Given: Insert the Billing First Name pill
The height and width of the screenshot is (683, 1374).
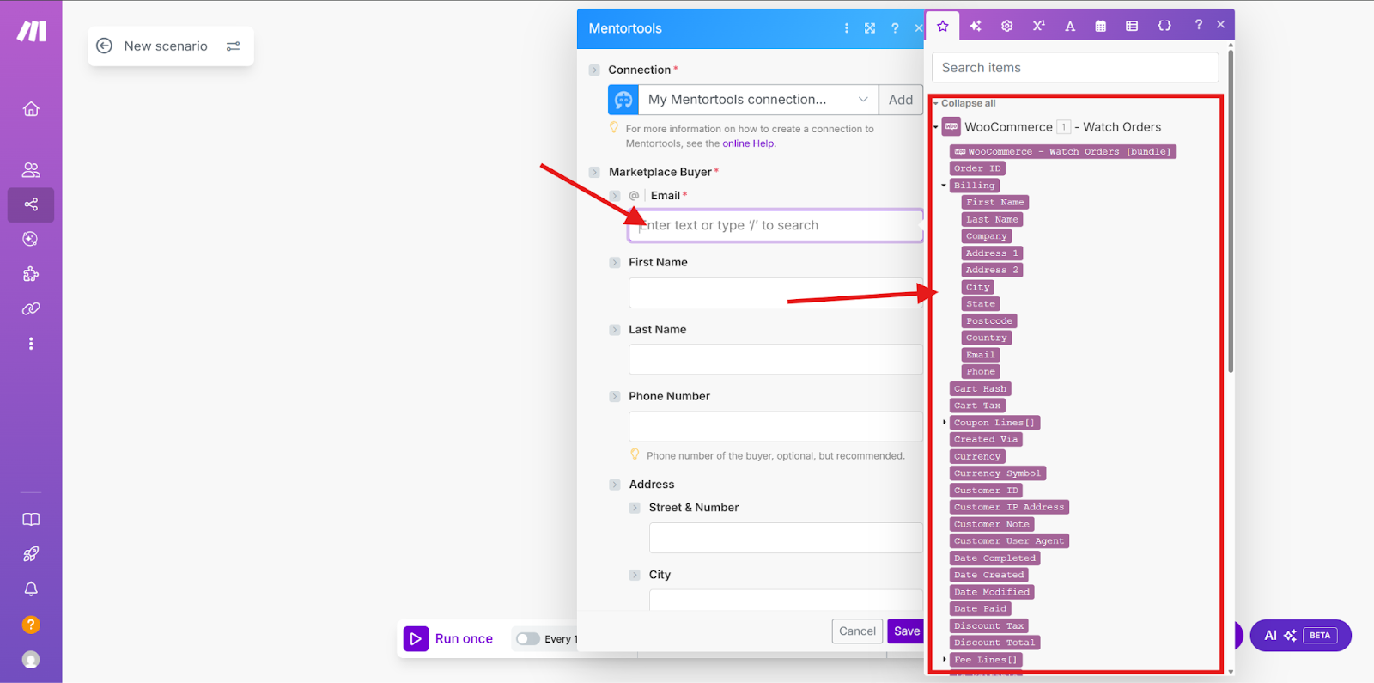Looking at the screenshot, I should (x=995, y=203).
